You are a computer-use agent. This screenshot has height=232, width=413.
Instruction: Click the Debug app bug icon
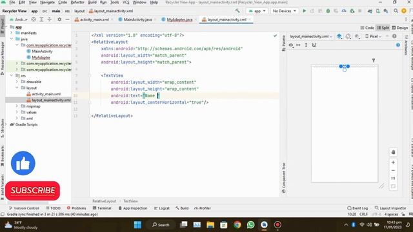coord(328,11)
